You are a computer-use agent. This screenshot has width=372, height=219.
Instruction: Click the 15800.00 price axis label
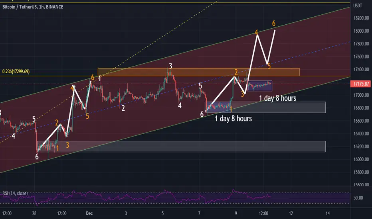point(361,172)
